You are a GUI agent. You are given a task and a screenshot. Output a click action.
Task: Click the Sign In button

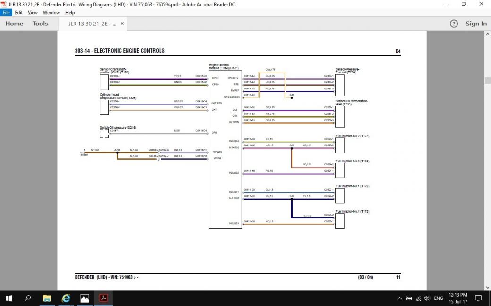tap(476, 24)
